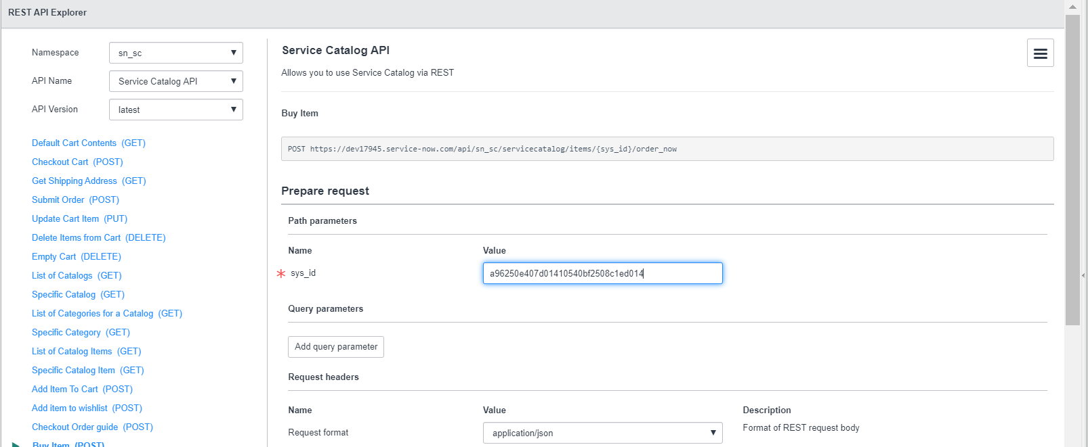Open List of Catalogs (GET)

click(77, 275)
